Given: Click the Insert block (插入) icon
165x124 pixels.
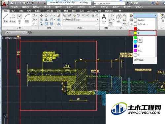Looking at the screenshot, I should pyautogui.click(x=119, y=18).
